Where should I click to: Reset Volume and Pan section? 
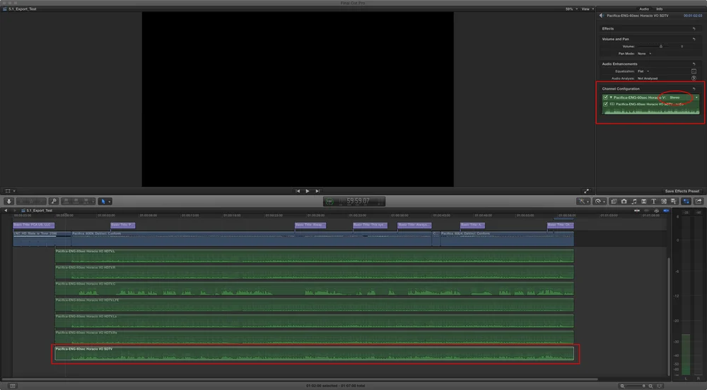point(694,39)
